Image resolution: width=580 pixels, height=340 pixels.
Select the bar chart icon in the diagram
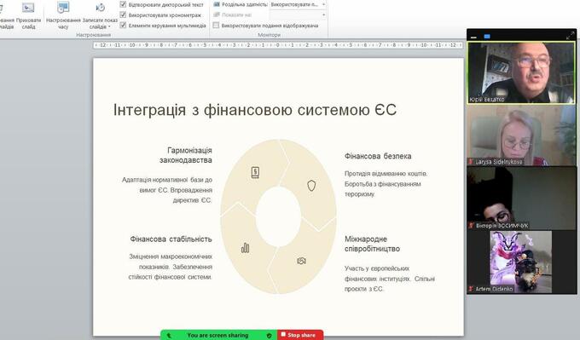[x=245, y=248]
